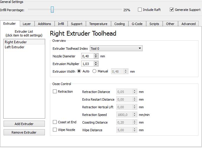The width and height of the screenshot is (202, 148).
Task: Select Left Extruder in the list
Action: 15,47
